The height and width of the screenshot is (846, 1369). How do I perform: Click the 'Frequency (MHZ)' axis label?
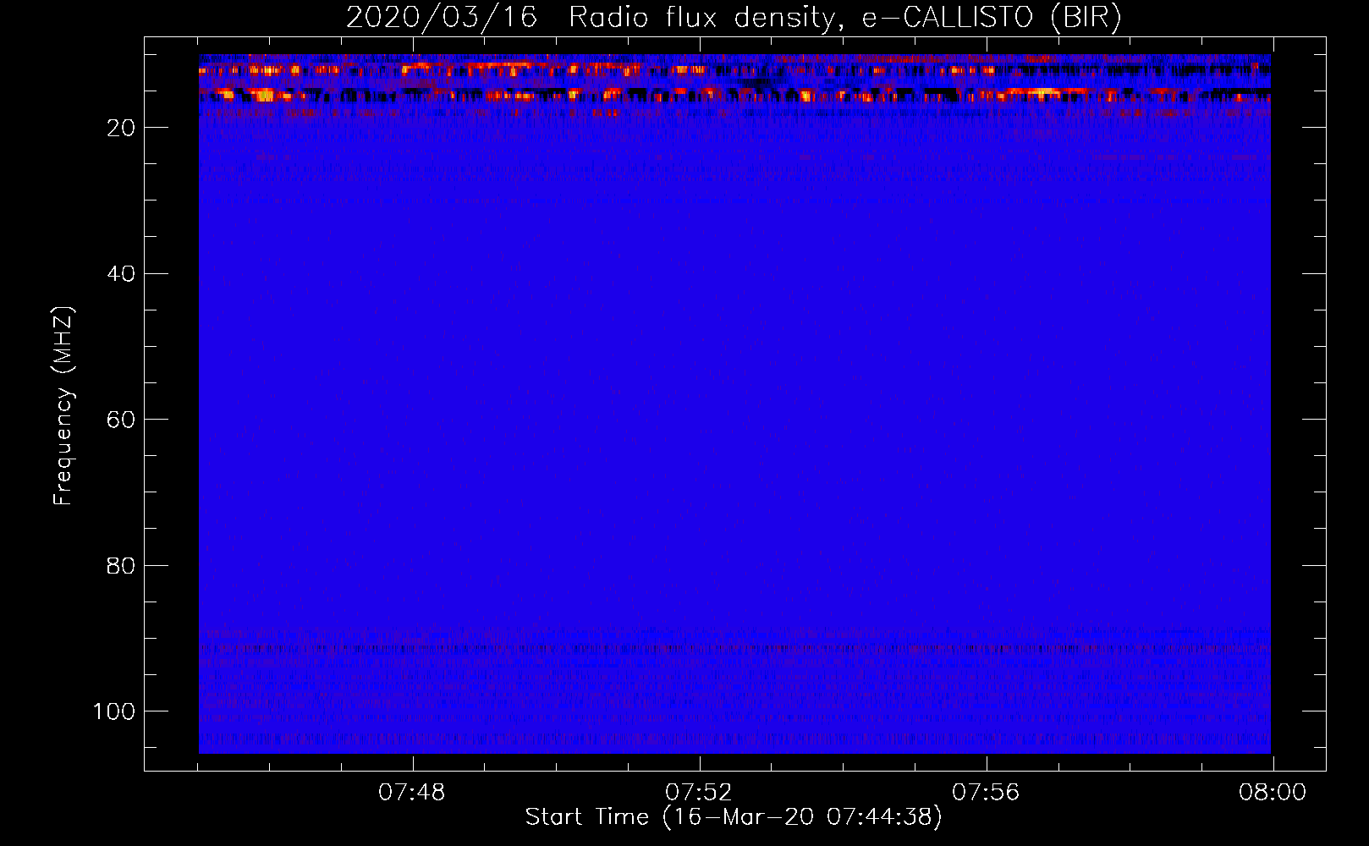(x=63, y=406)
